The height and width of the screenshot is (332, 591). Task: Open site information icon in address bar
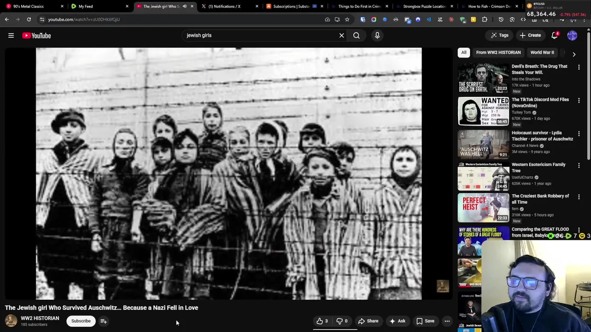point(42,19)
